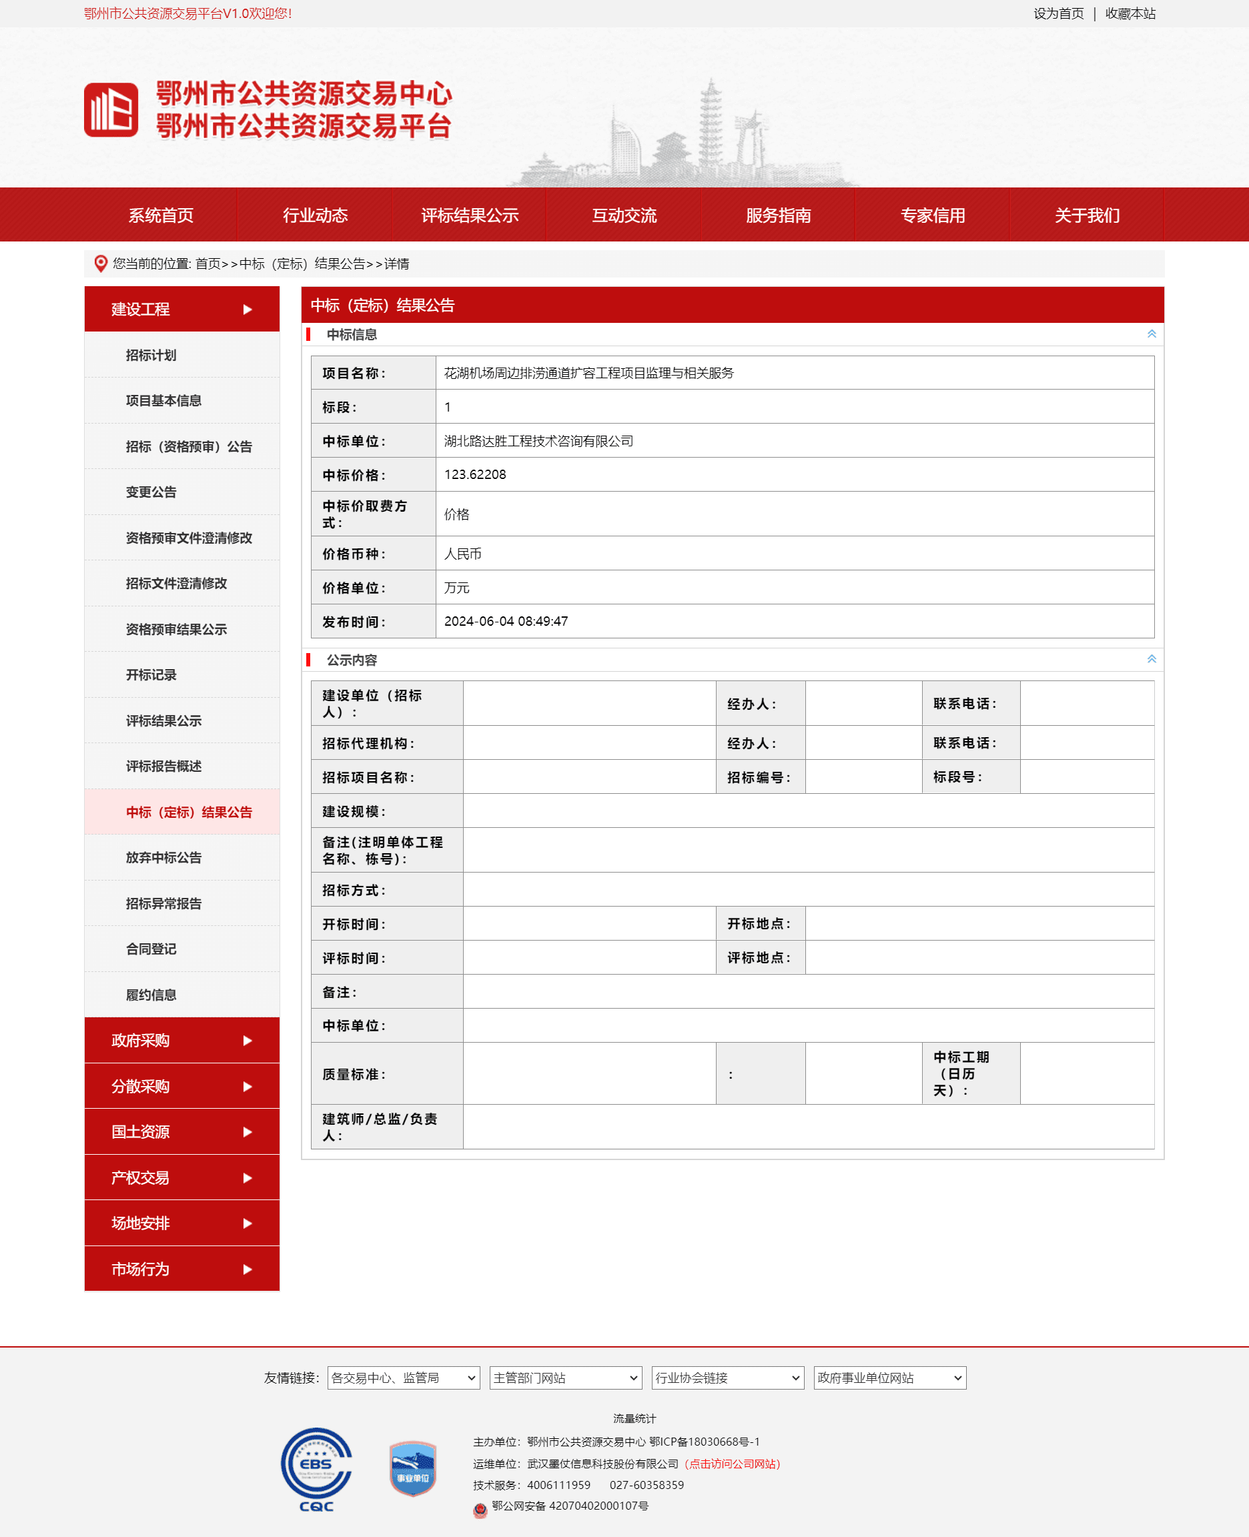
Task: Open the 评标结果公示 navigation menu item
Action: [469, 215]
